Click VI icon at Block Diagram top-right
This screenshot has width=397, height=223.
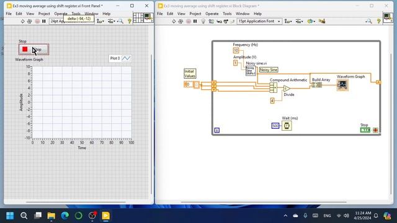pyautogui.click(x=388, y=18)
